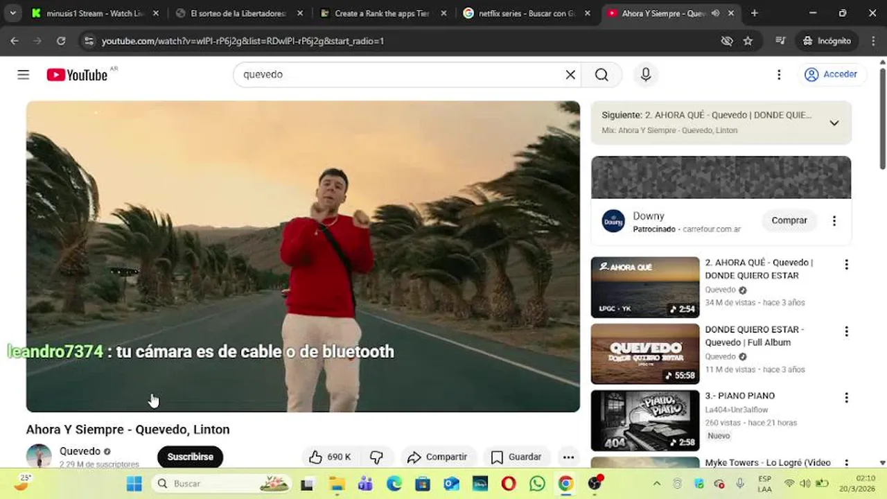
Task: Open options for the Downy ad
Action: point(834,221)
